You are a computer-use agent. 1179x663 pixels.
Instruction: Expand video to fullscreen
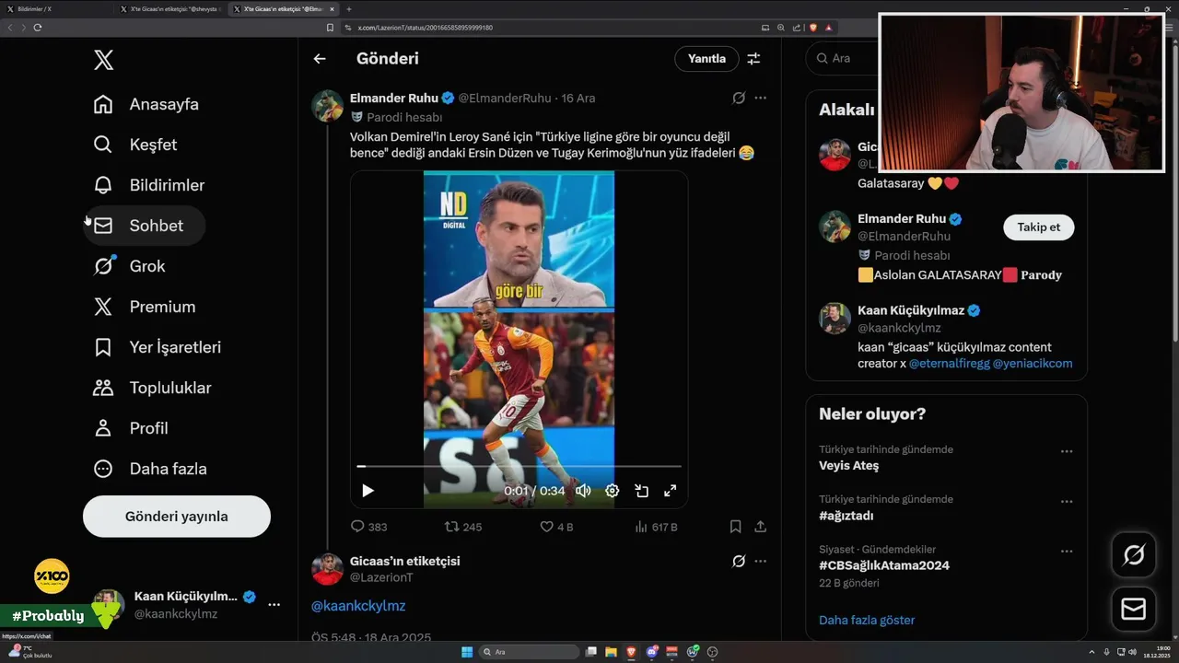(x=671, y=491)
